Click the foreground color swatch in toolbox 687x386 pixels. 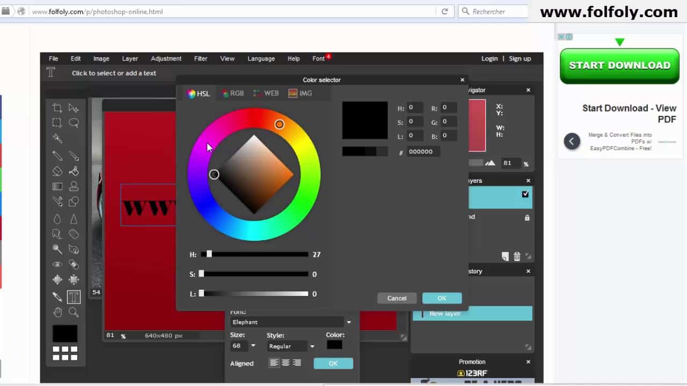[64, 333]
